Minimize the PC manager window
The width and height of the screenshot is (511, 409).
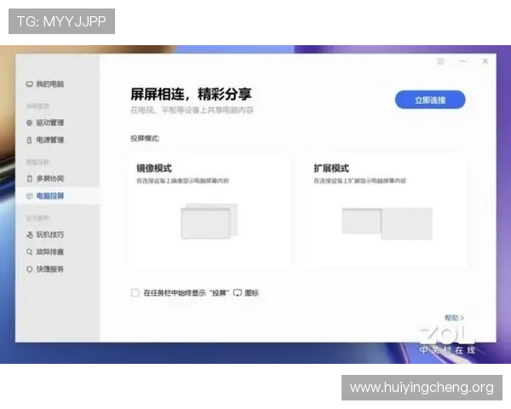[462, 61]
